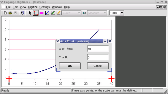Expand the Curve1 dropdown
This screenshot has height=94, width=168.
[71, 13]
